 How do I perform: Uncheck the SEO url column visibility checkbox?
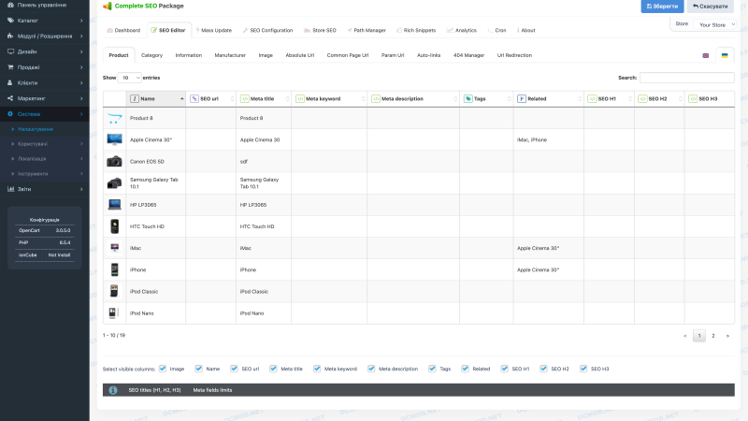[234, 369]
